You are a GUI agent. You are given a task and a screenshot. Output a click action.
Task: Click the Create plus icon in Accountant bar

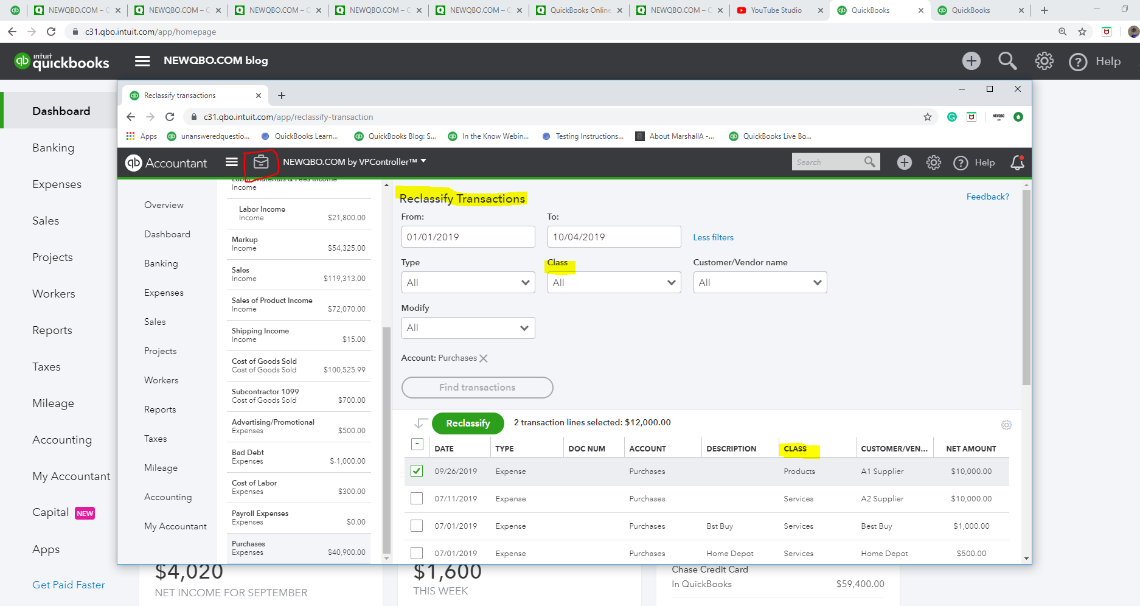click(905, 162)
